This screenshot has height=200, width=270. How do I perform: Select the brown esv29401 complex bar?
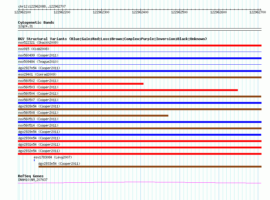pos(140,77)
